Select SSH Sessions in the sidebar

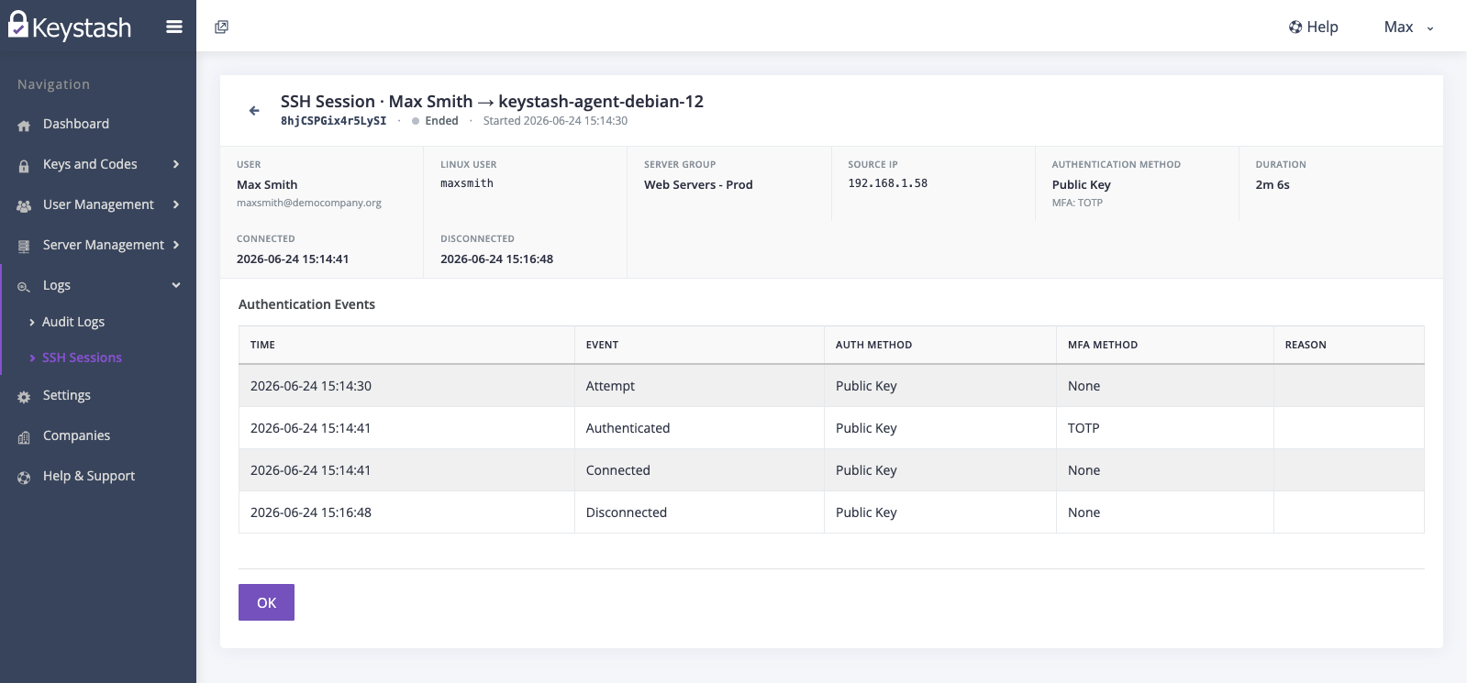pos(82,358)
